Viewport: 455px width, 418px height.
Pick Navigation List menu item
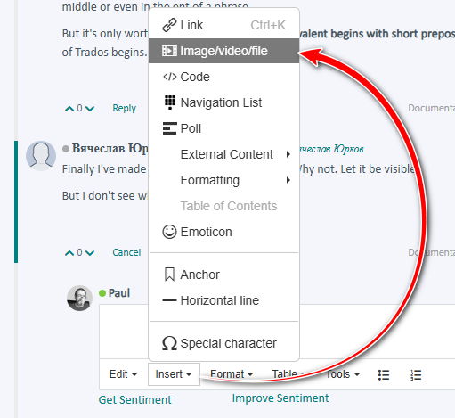[223, 102]
